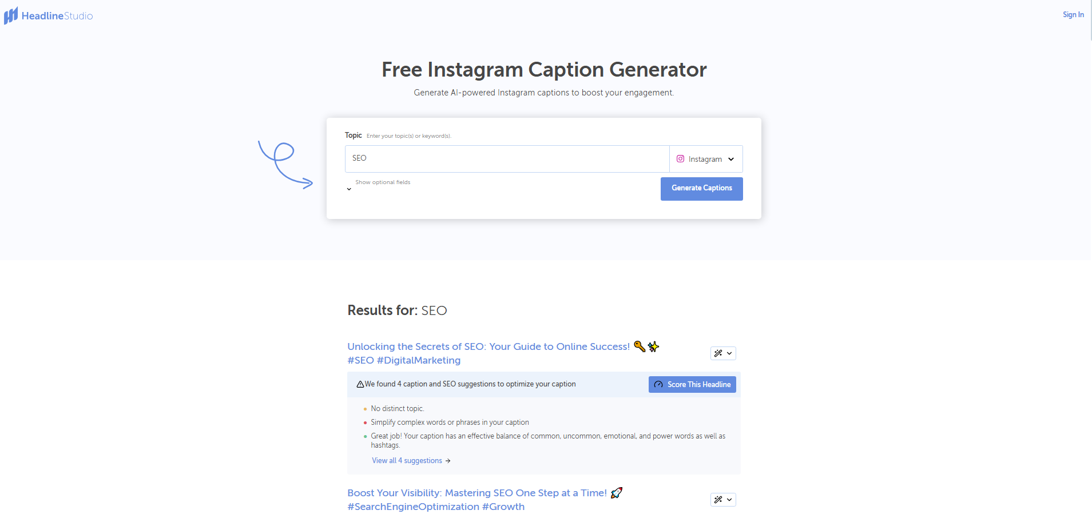Select the Boost Your Visibility caption

pos(477,492)
